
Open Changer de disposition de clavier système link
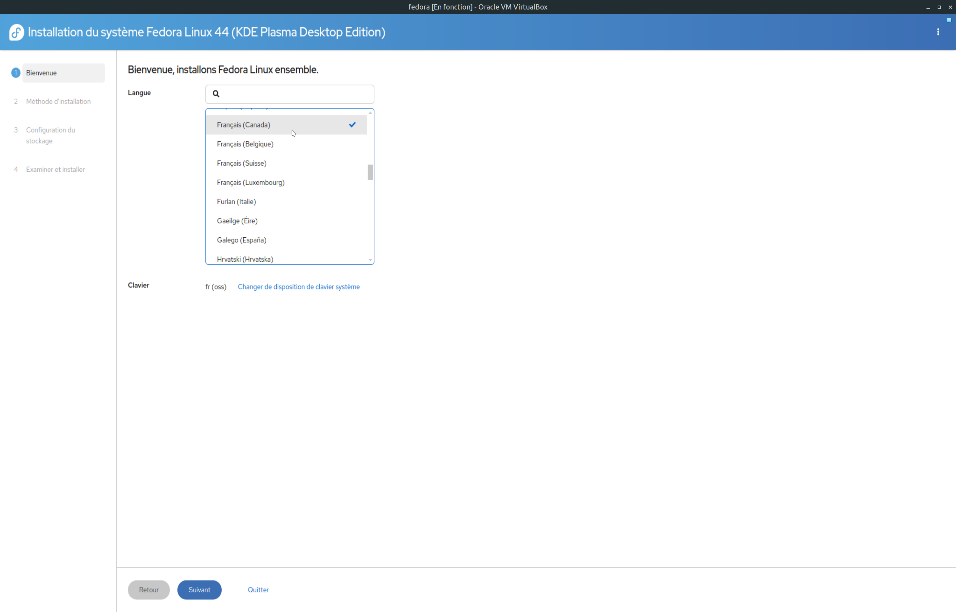click(299, 287)
